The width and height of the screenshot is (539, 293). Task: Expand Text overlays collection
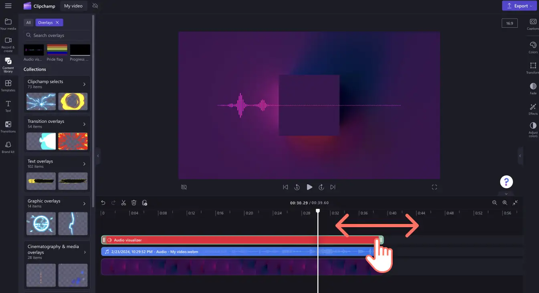coord(84,164)
